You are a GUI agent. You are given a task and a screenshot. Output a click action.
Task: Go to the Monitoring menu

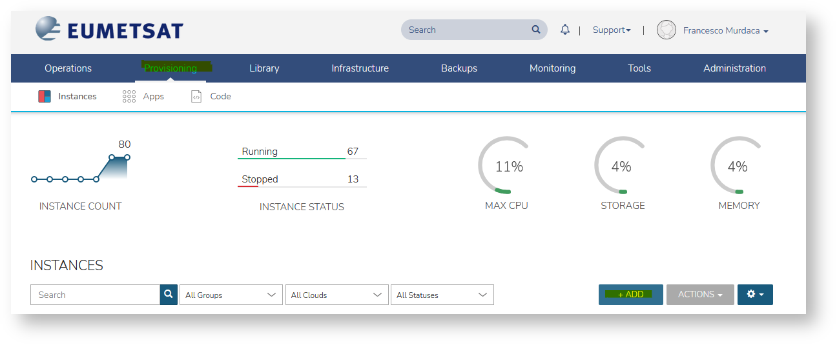coord(552,68)
